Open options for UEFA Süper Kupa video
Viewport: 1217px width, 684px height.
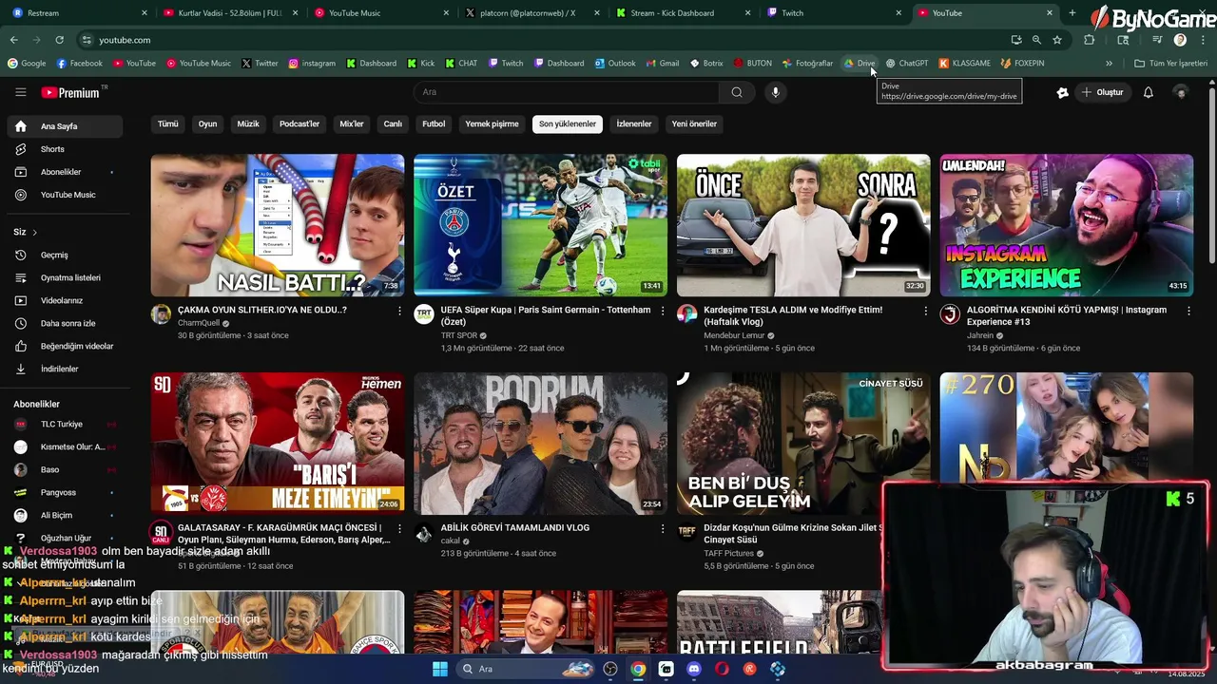[x=663, y=311]
